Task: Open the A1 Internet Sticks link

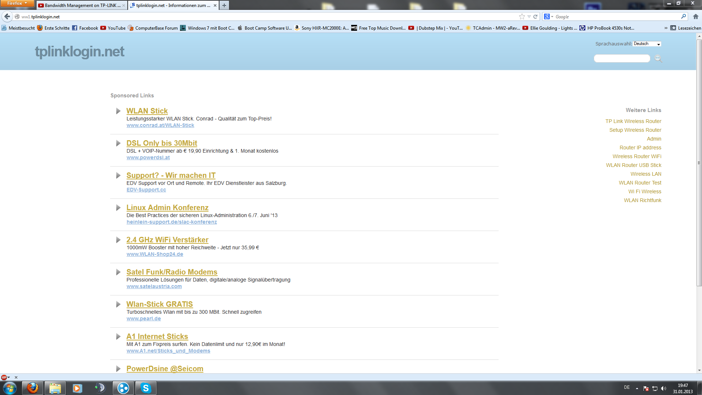Action: [157, 336]
